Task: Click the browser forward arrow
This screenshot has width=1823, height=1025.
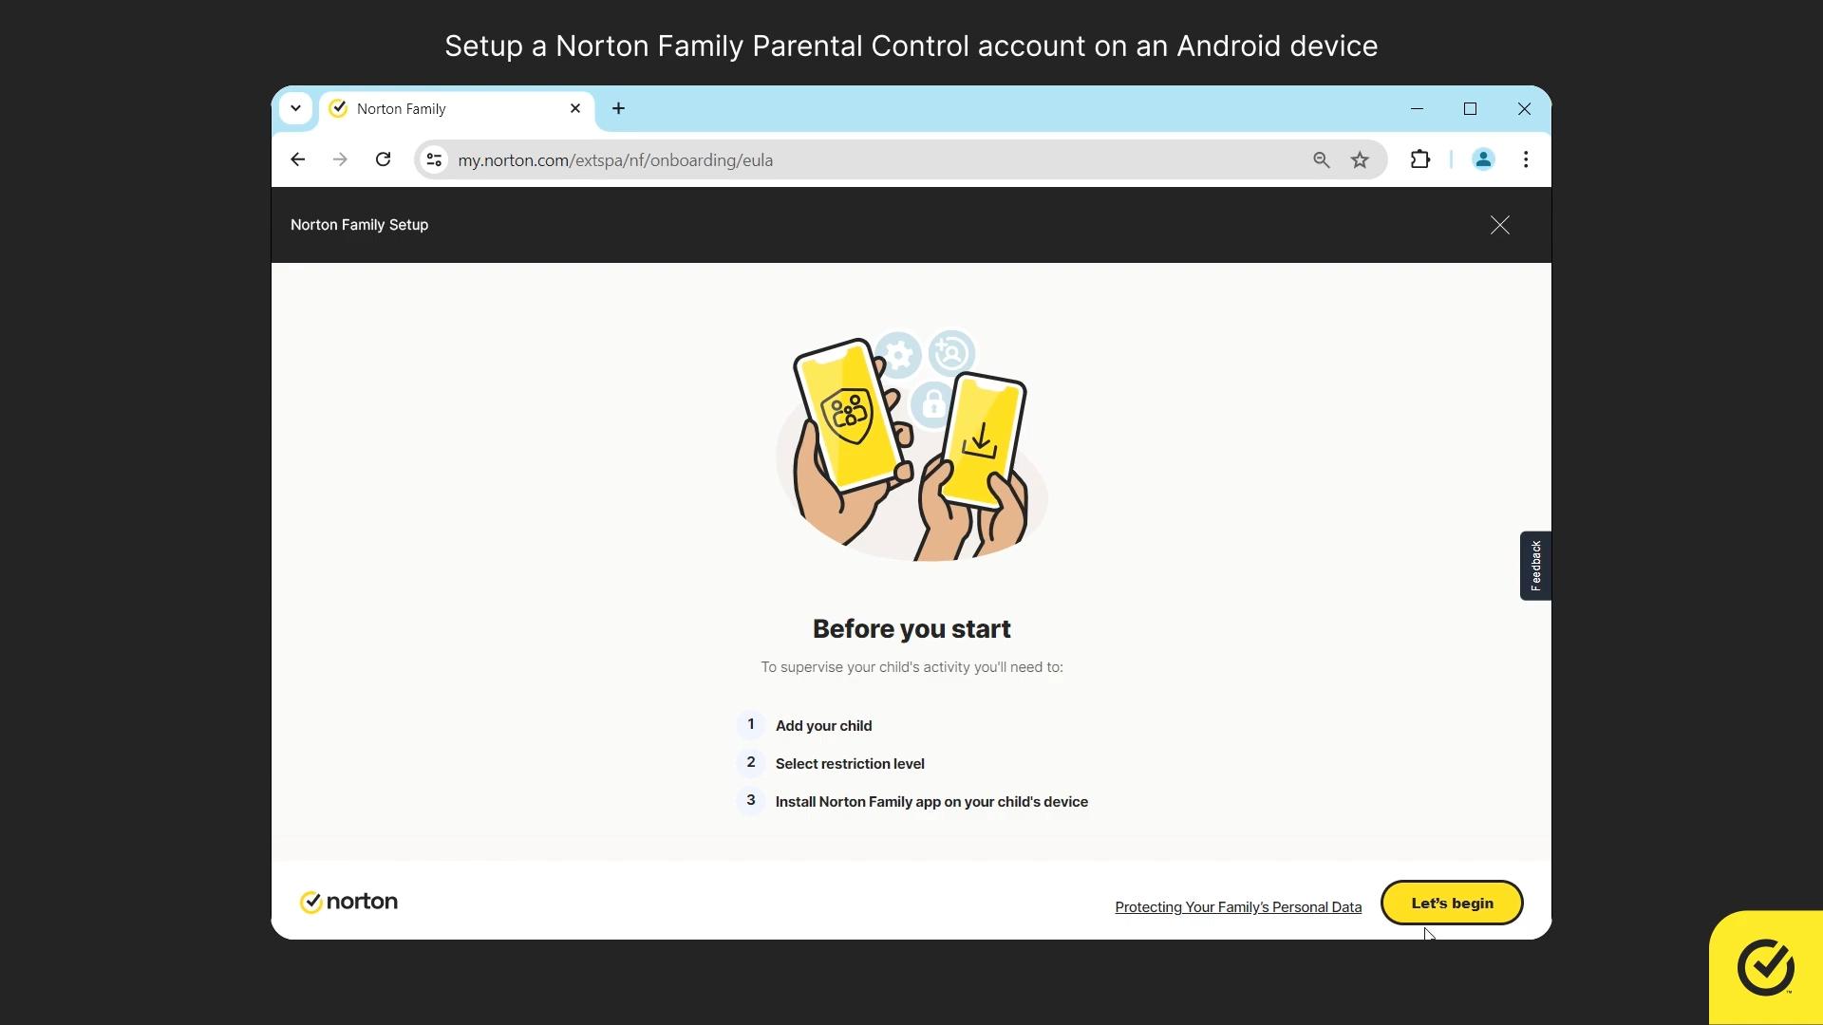Action: [340, 159]
